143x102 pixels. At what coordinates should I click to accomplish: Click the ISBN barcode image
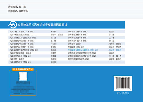tap(123, 83)
